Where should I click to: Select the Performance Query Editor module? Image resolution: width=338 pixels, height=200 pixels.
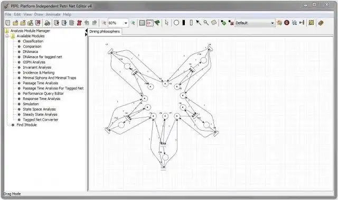point(43,94)
